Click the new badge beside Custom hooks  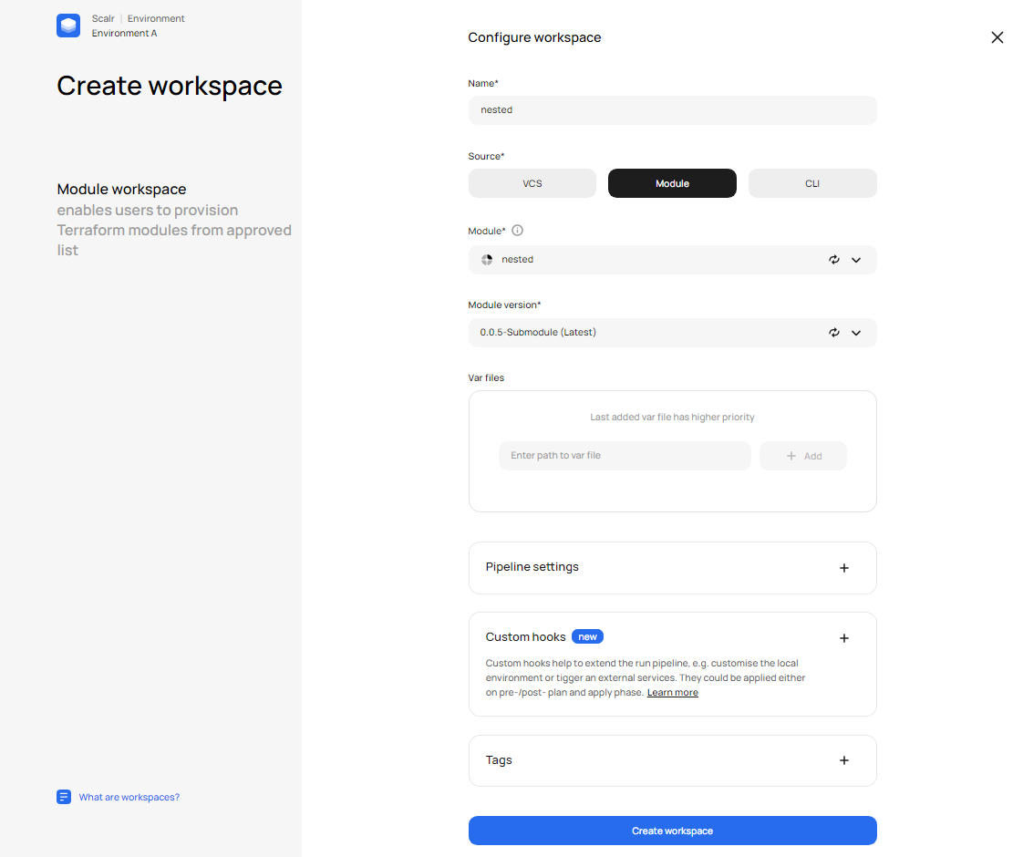click(x=587, y=636)
